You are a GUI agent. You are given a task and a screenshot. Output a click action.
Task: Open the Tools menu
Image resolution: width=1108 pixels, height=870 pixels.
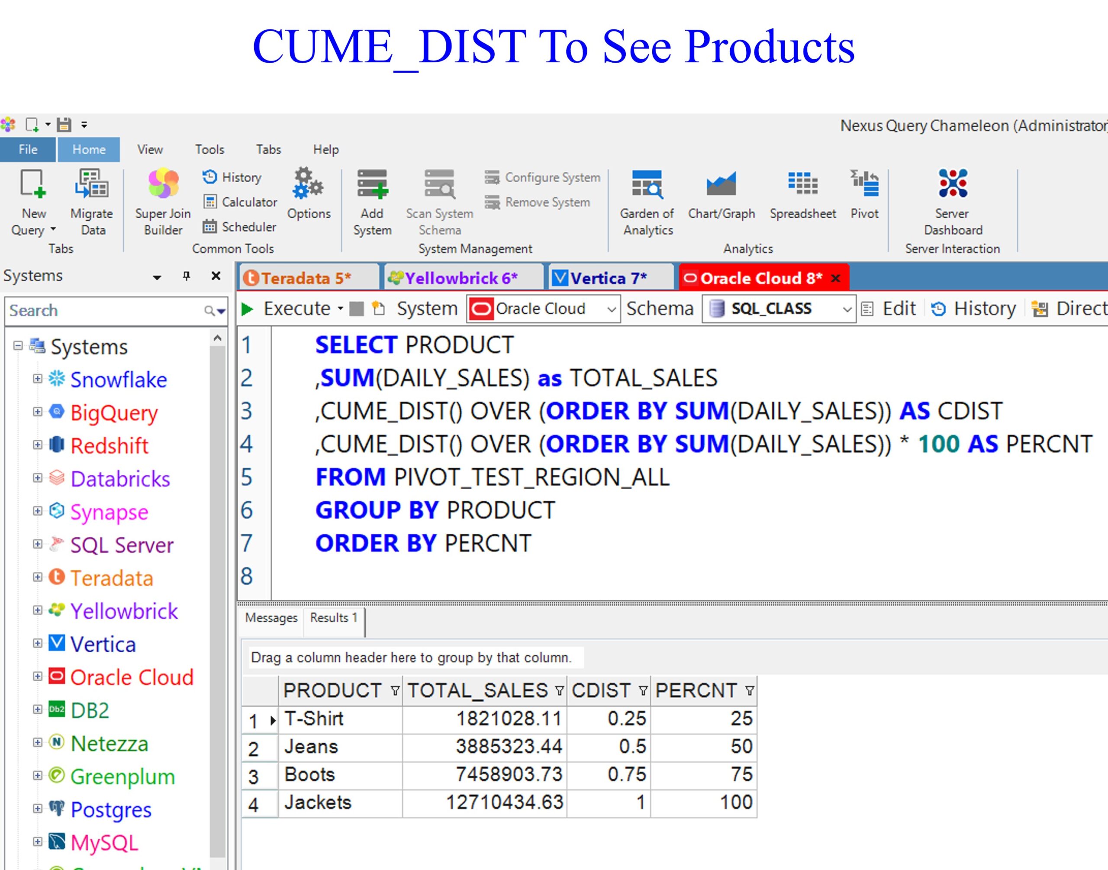coord(209,149)
